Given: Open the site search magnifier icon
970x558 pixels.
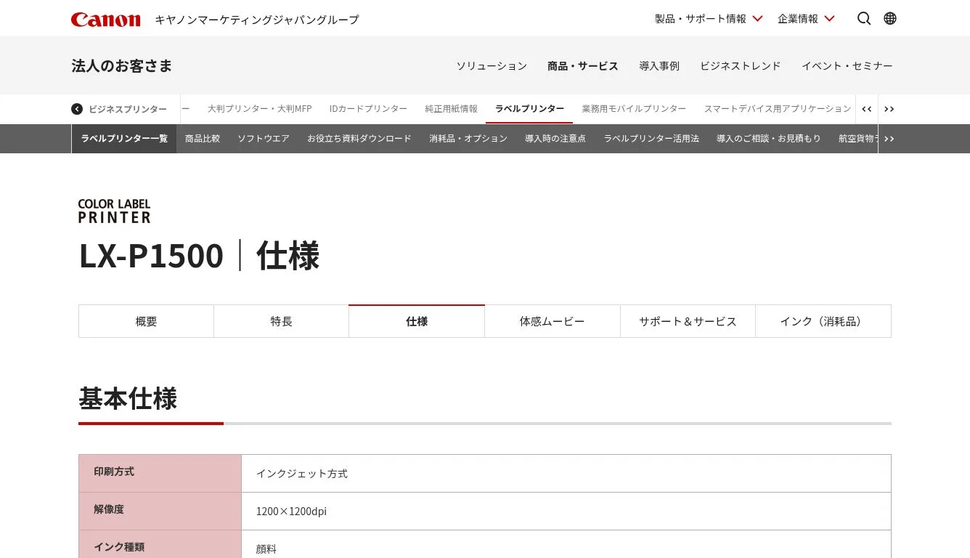Looking at the screenshot, I should click(x=864, y=19).
